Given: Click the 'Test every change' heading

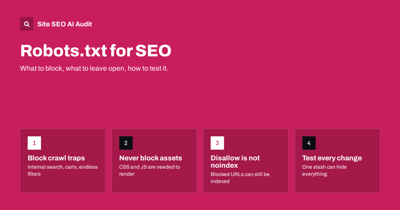Looking at the screenshot, I should click(332, 158).
